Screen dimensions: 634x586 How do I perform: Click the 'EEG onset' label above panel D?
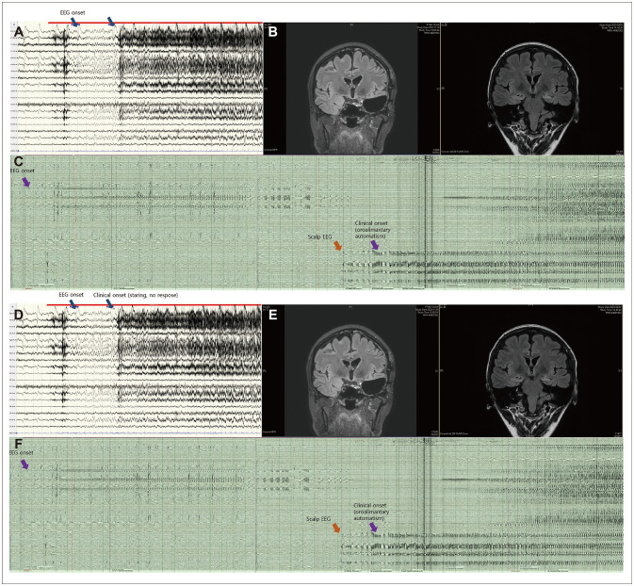(x=72, y=295)
